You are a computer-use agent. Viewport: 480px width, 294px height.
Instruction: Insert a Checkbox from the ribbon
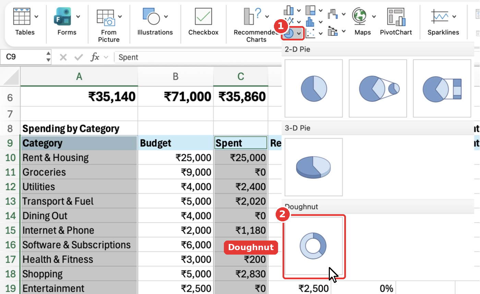pyautogui.click(x=203, y=16)
